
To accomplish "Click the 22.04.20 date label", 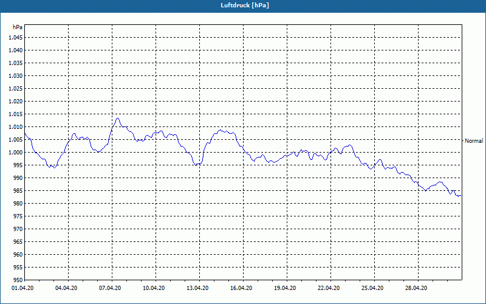I will (x=329, y=288).
